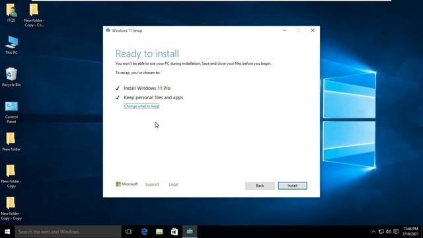Click the Microsoft logo in setup window
Screen dimensions: 423x238
(x=127, y=184)
